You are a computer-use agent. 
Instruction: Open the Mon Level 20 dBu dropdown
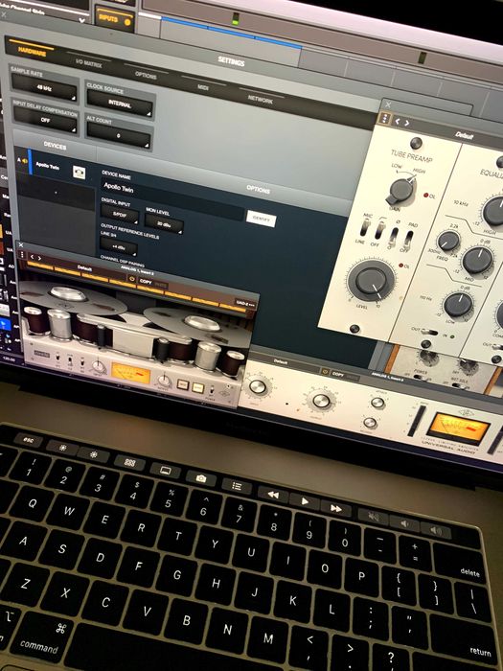164,223
